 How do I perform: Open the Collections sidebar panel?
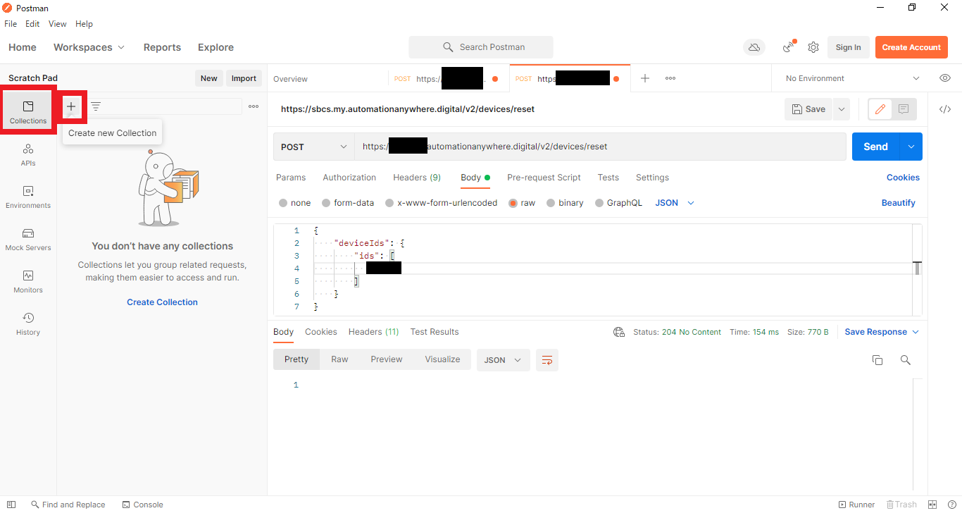click(28, 113)
